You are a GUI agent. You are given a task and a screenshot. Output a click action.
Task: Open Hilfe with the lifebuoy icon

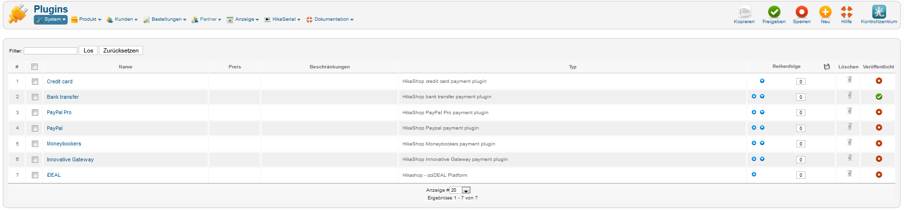click(x=847, y=12)
